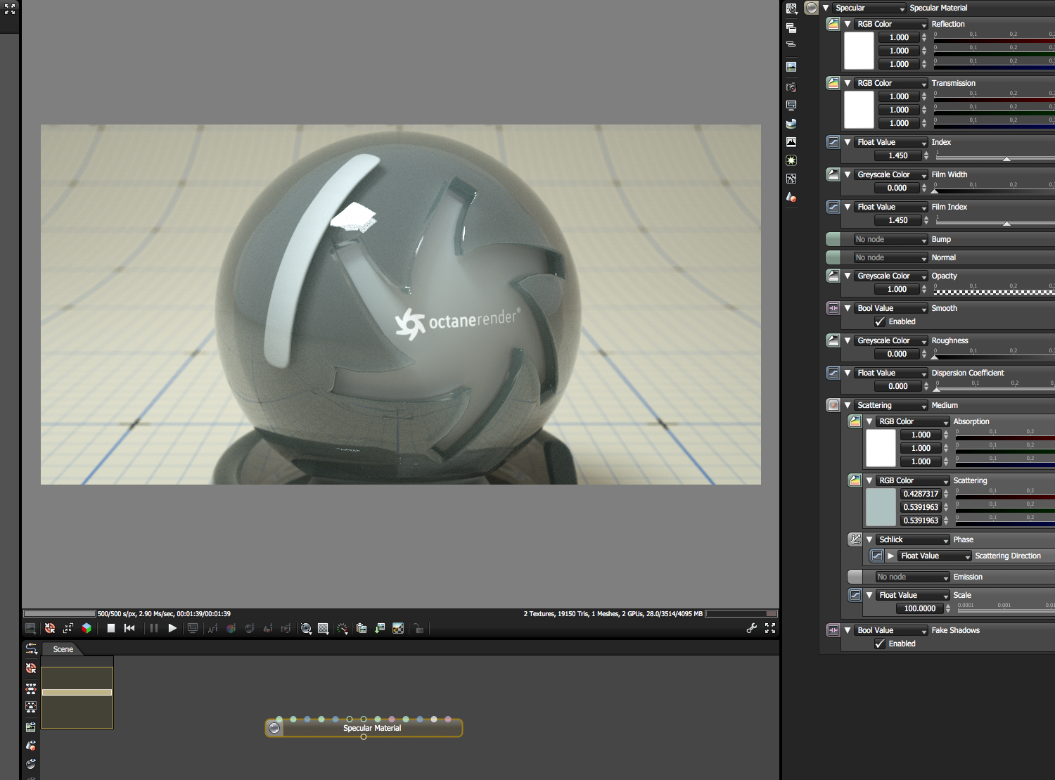Click the wrench settings icon below the viewport
This screenshot has height=780, width=1055.
751,628
